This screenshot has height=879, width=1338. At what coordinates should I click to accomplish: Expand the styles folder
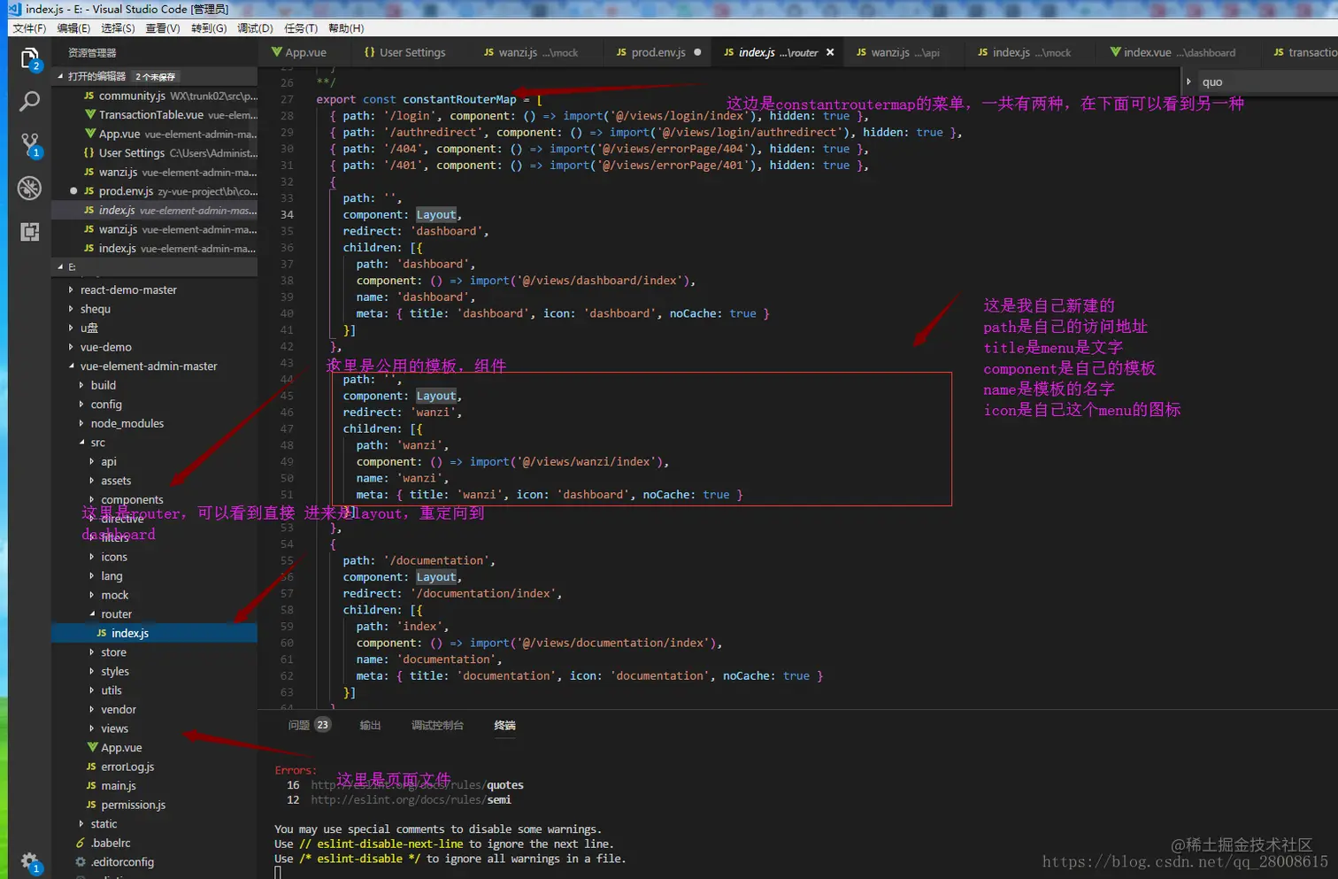(x=155, y=671)
